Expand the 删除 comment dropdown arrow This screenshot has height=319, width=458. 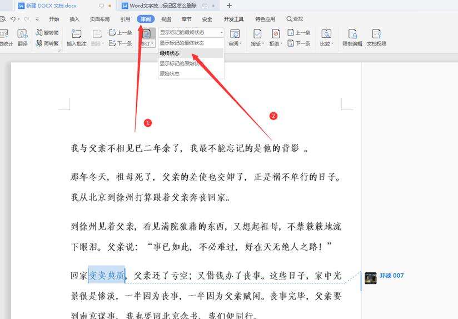coord(103,43)
